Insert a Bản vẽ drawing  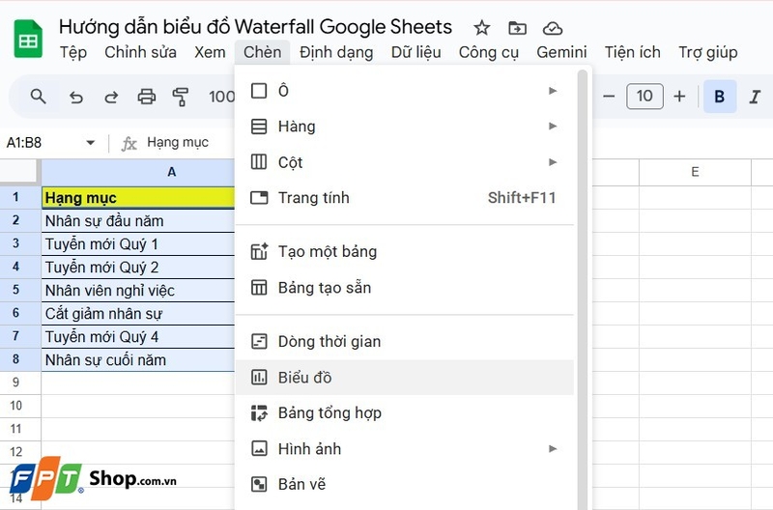coord(404,484)
